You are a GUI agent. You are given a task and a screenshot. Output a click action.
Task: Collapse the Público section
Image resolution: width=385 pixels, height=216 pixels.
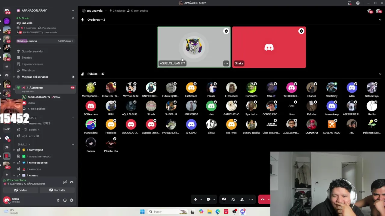(380, 74)
